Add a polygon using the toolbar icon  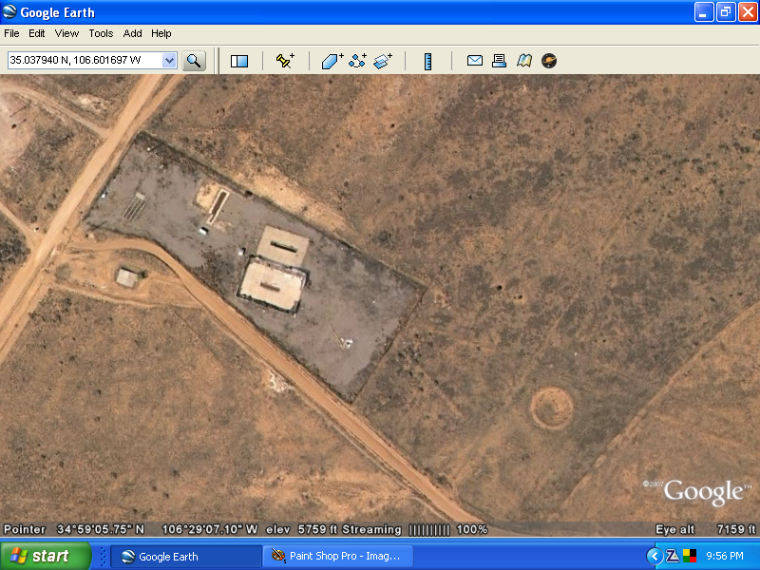point(332,61)
